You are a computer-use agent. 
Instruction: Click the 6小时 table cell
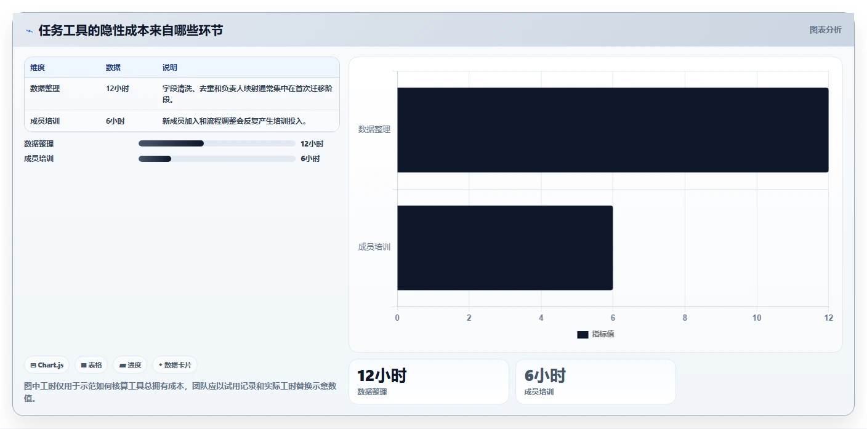point(115,121)
